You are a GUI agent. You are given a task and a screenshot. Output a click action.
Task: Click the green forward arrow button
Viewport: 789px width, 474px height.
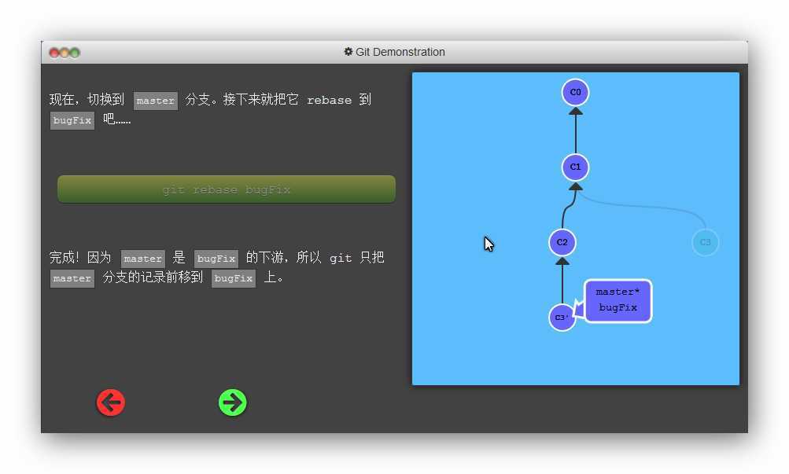point(233,402)
